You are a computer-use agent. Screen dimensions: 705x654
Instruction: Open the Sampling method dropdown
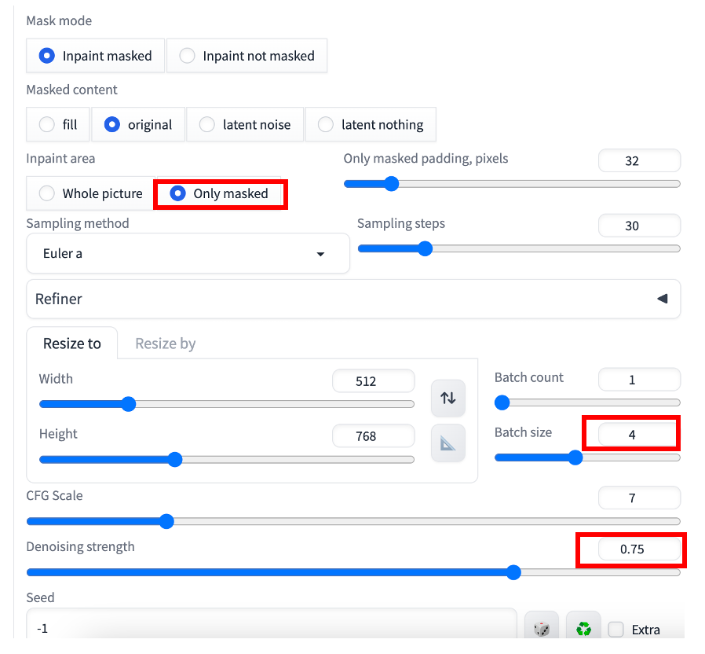(188, 253)
